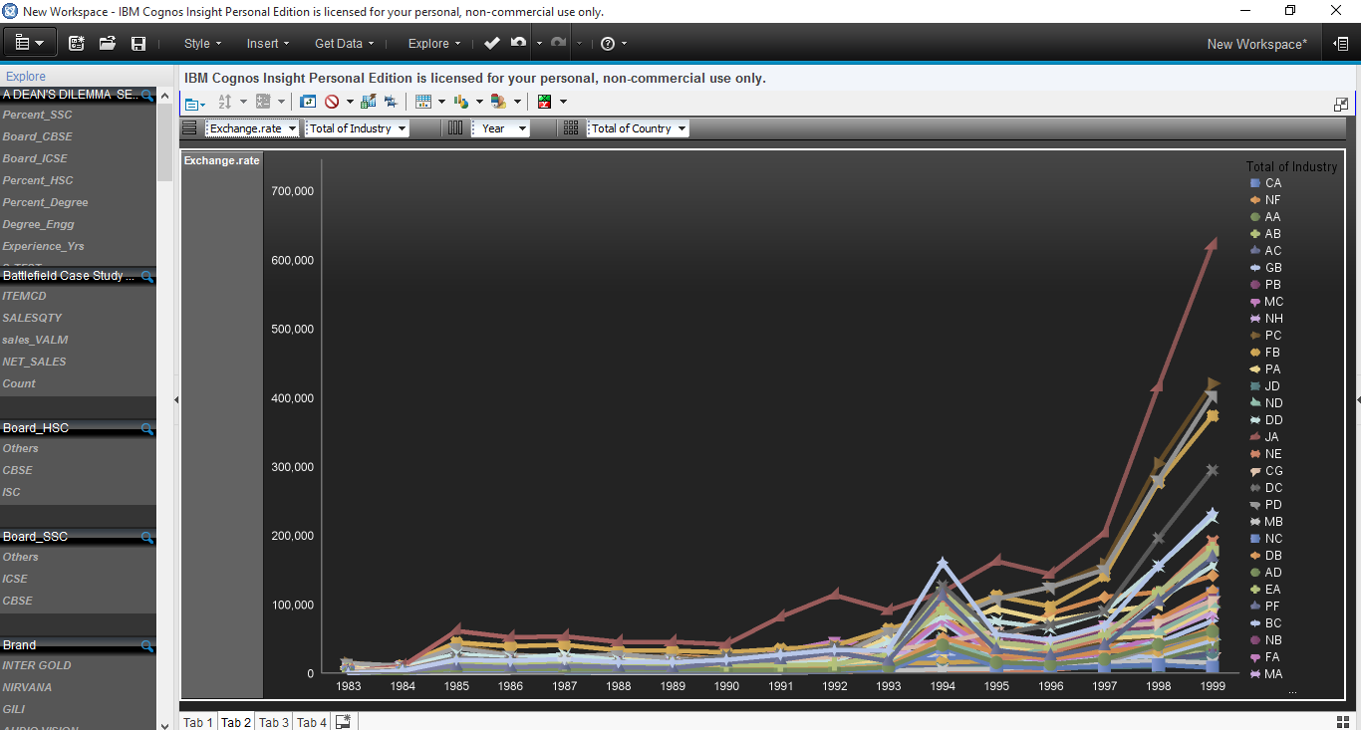Open the Get Data menu

click(x=342, y=44)
